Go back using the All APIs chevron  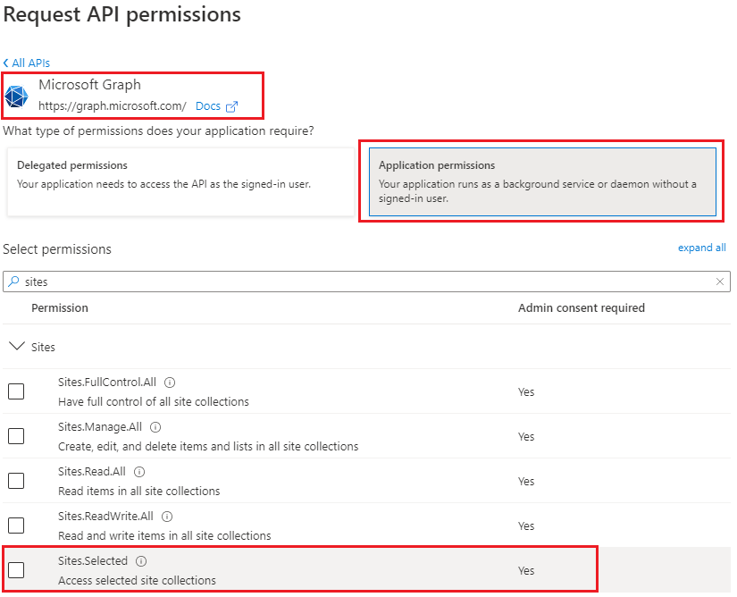[5, 63]
